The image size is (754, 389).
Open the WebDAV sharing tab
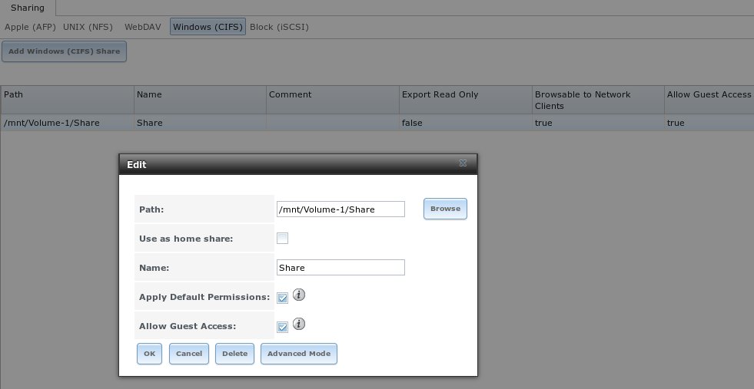point(143,27)
